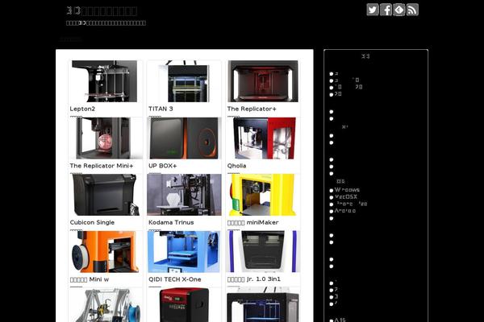
Task: Open the Cubicon Single printer image
Action: point(105,195)
